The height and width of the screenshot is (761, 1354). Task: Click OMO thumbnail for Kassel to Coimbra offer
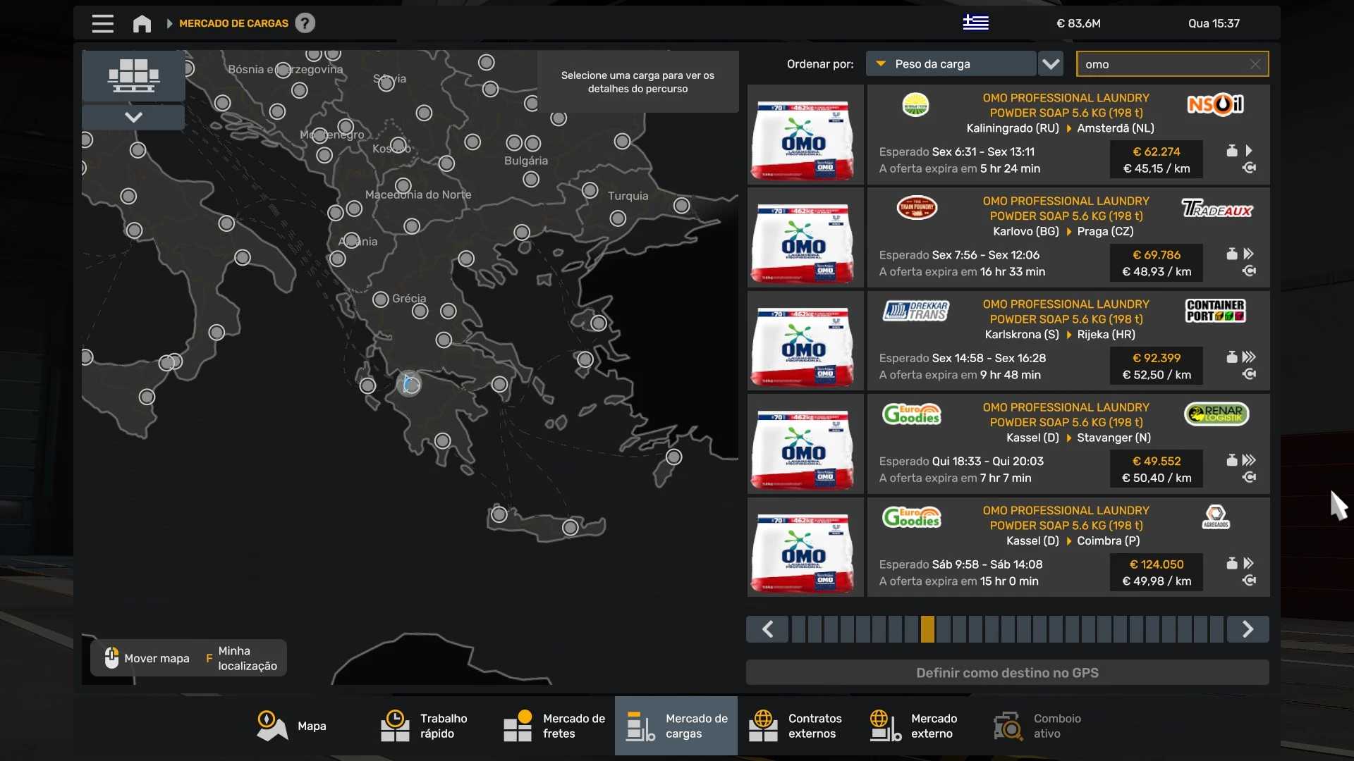coord(805,547)
